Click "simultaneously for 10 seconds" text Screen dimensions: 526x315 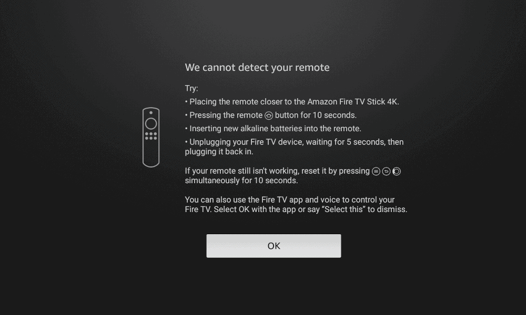pos(241,181)
